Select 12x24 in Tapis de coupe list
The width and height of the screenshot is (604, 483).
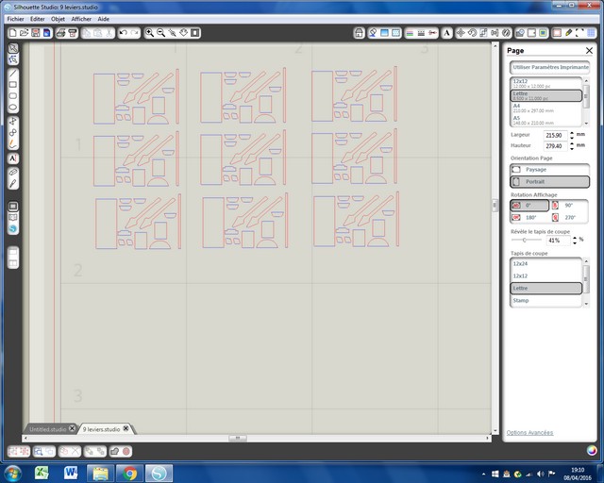(x=544, y=264)
